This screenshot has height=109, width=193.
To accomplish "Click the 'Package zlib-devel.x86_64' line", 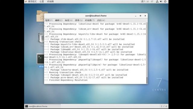I will pos(84,39).
